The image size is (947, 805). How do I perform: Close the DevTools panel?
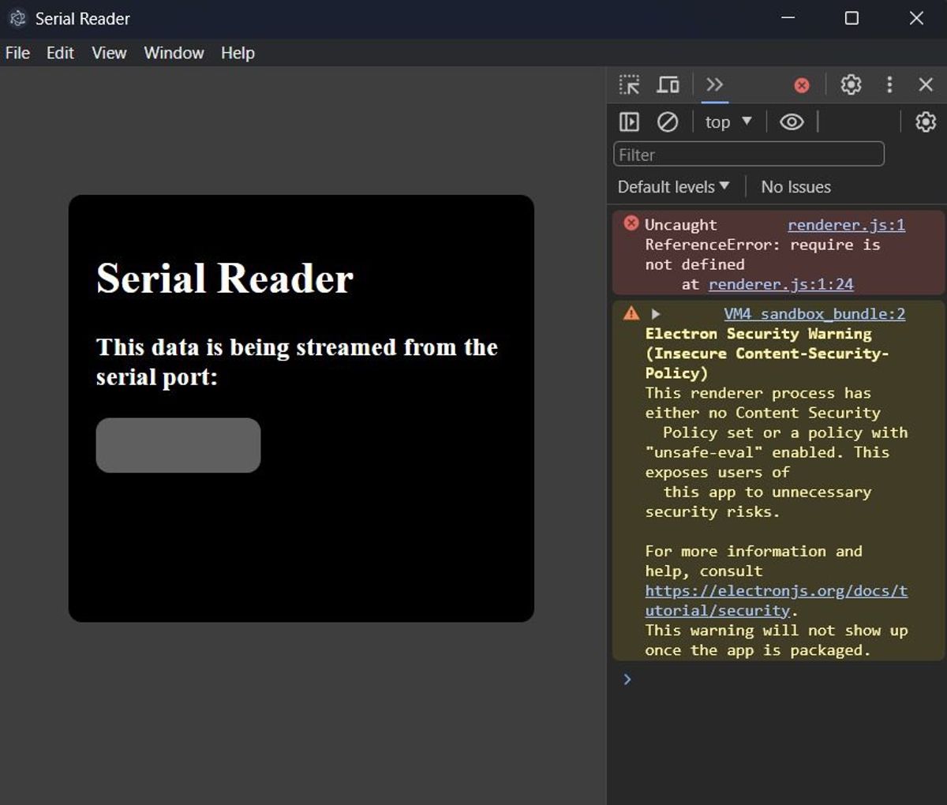(926, 84)
